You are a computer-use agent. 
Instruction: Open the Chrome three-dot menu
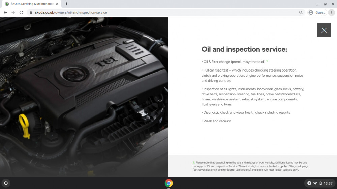[x=332, y=13]
